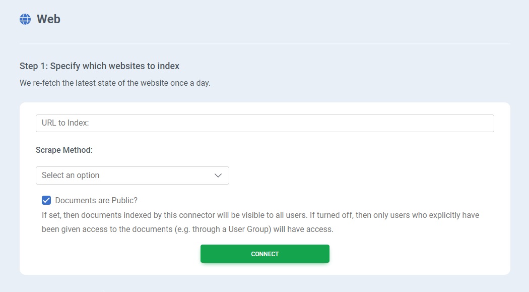Image resolution: width=529 pixels, height=292 pixels.
Task: Focus the URL to Index field
Action: pos(264,123)
